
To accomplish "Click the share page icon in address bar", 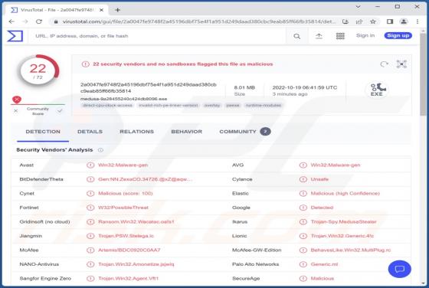I will pyautogui.click(x=359, y=21).
